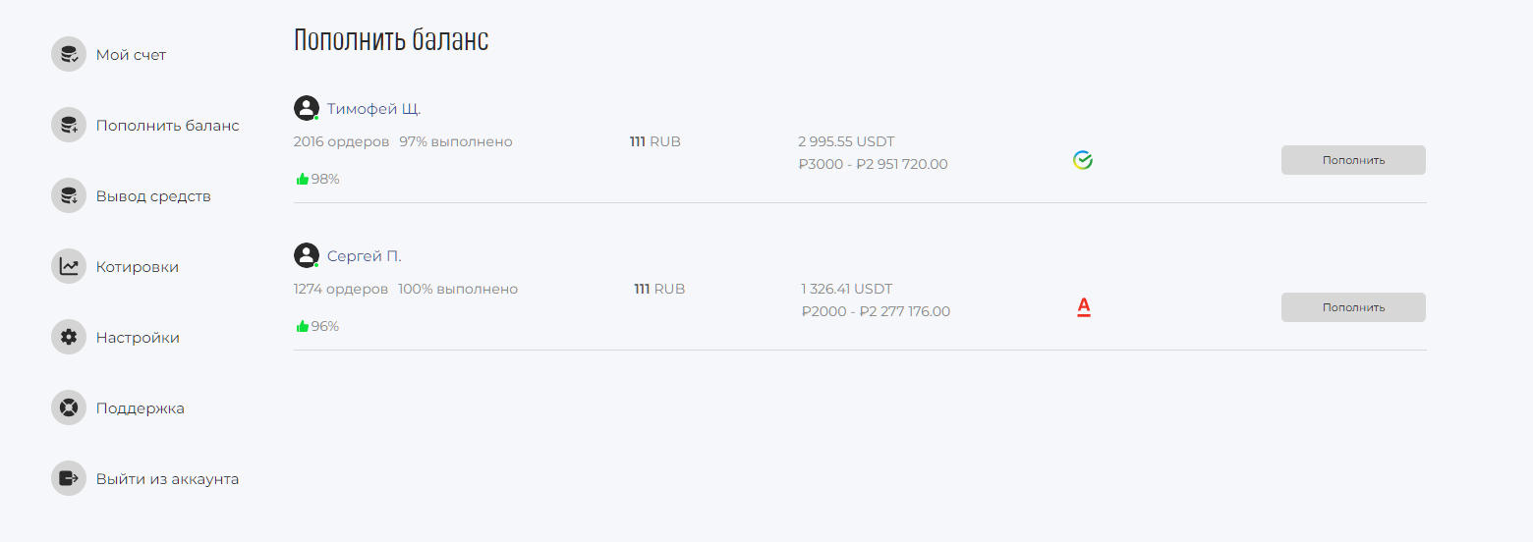Click the withdraw funds sidebar icon
The image size is (1533, 542).
click(69, 196)
